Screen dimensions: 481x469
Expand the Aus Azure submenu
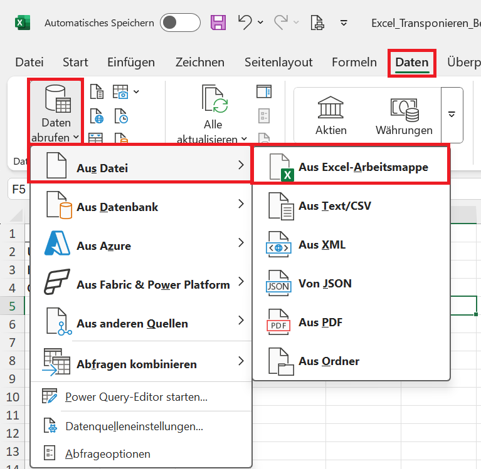click(141, 243)
